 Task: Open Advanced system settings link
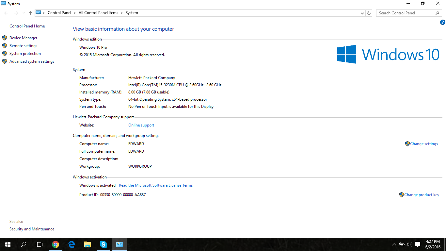(x=32, y=61)
